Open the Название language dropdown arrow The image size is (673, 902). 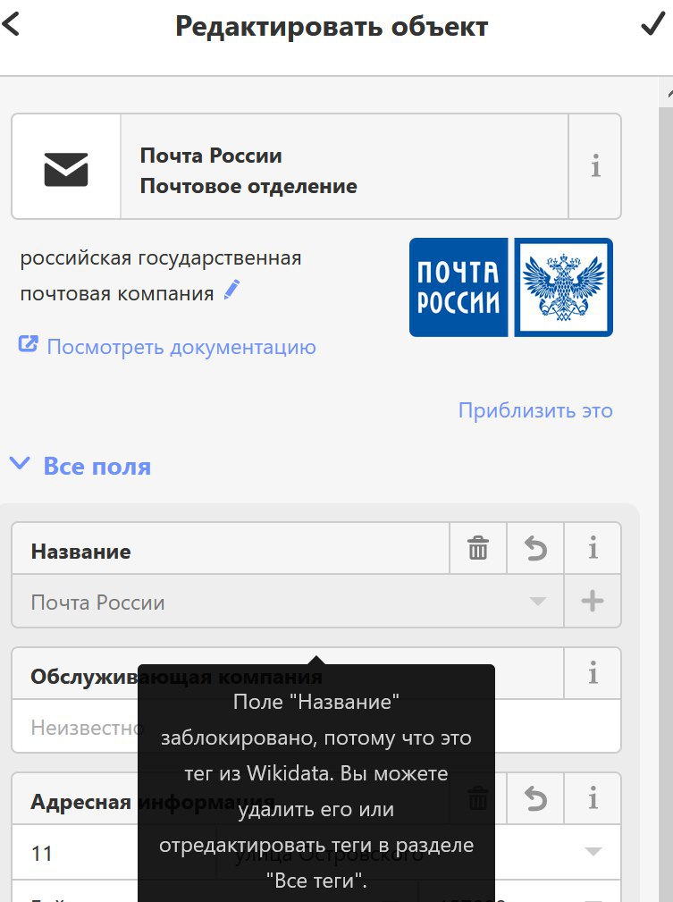[537, 601]
